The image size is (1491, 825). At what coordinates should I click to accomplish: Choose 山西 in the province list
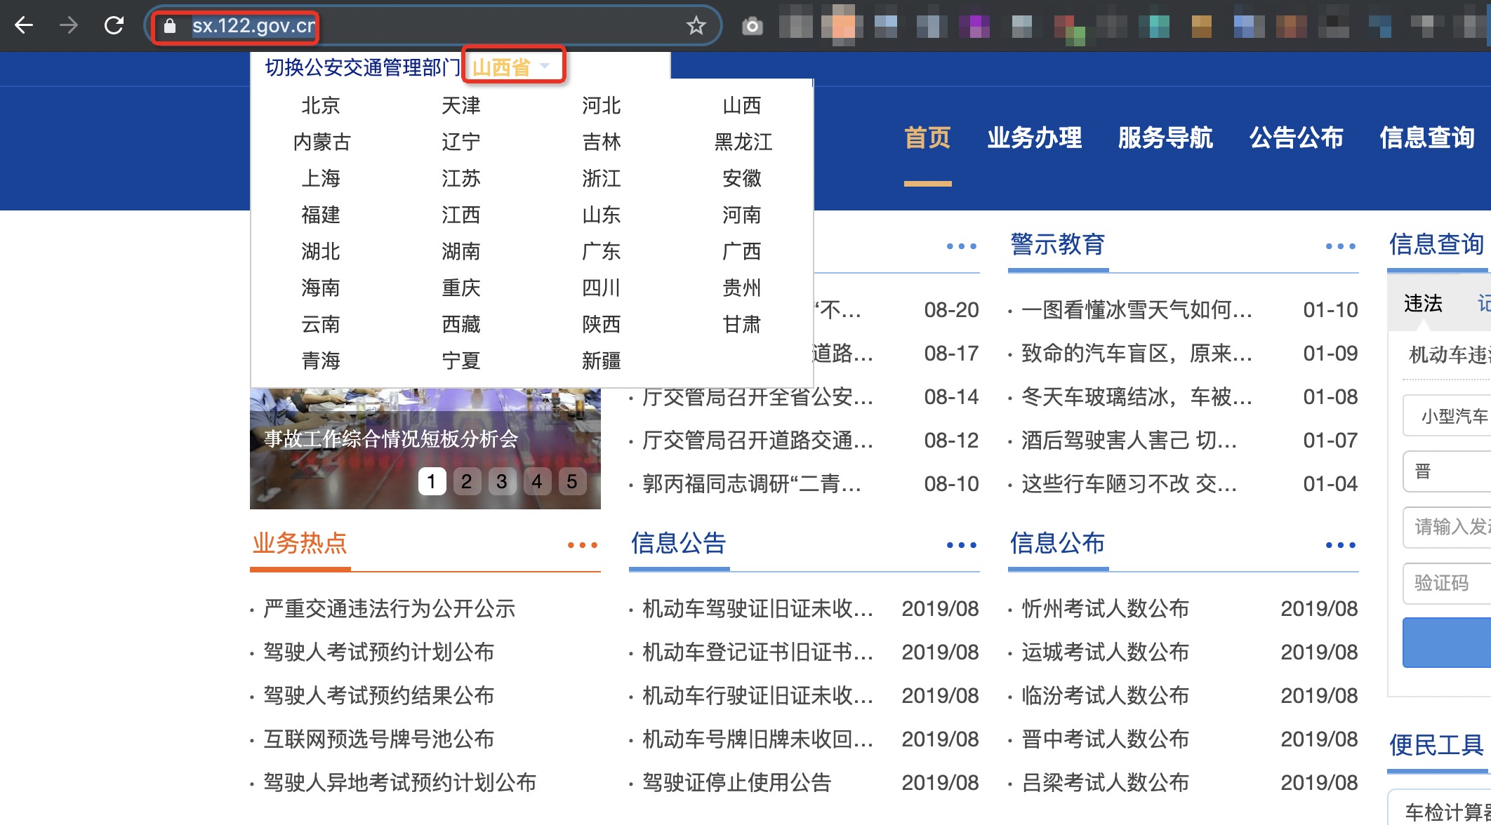(742, 105)
